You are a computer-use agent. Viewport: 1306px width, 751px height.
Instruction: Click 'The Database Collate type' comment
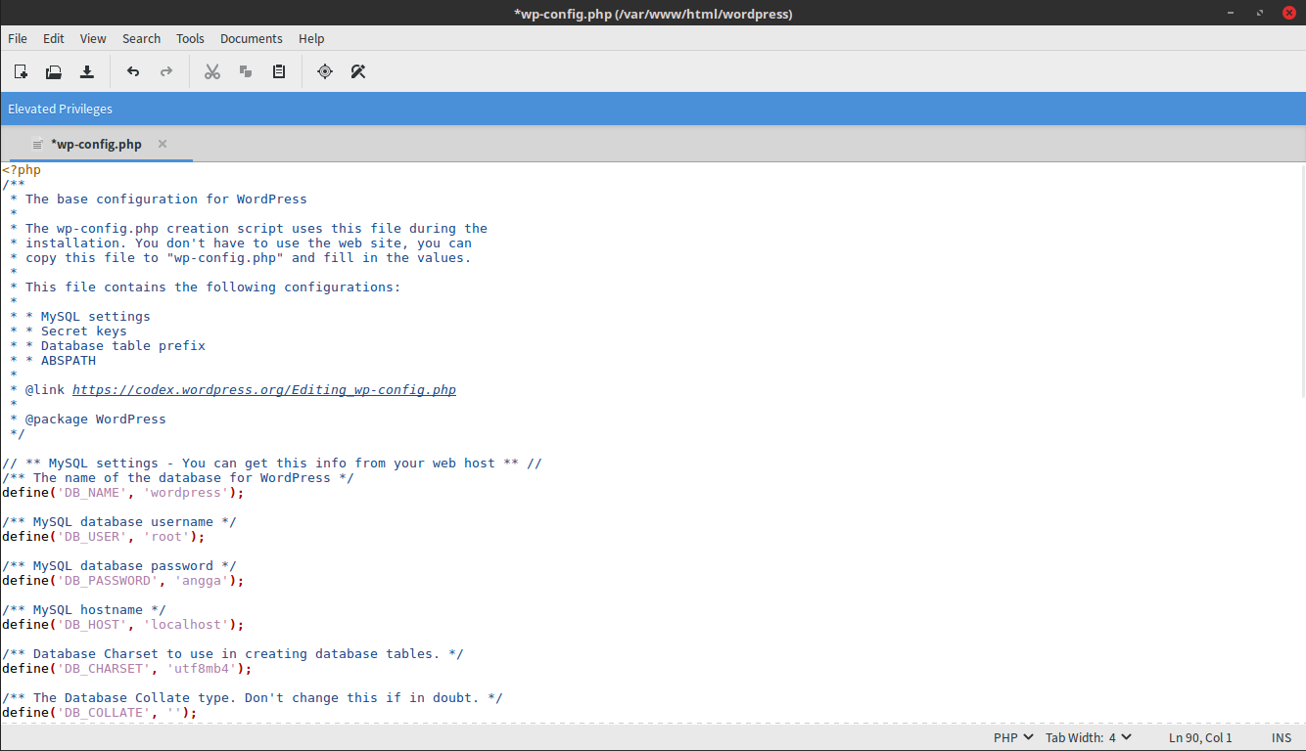[252, 698]
